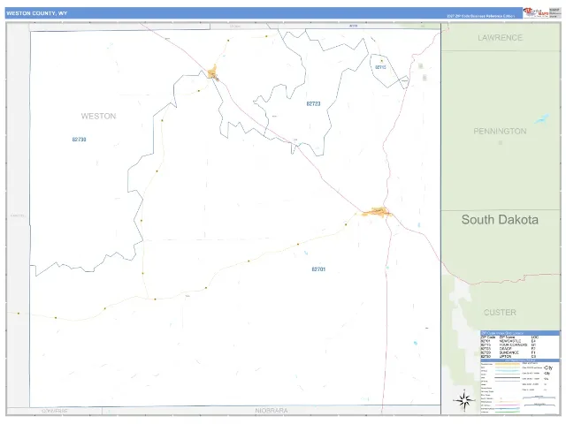566x424 pixels.
Task: Select ZIP code label 82730
Action: tap(79, 140)
